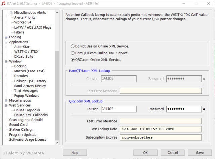Open LoTW / eQSL(AG) Flags settings

tap(33, 27)
